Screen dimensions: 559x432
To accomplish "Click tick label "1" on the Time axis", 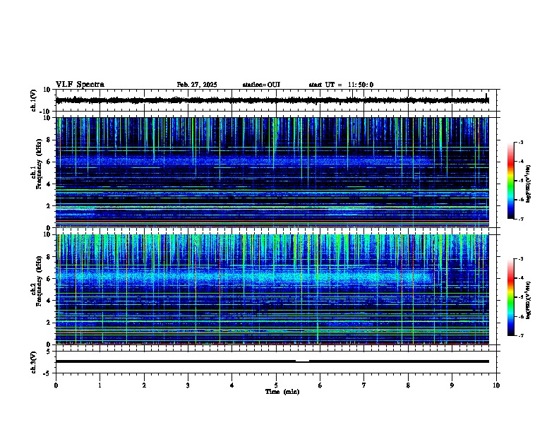I will [100, 385].
